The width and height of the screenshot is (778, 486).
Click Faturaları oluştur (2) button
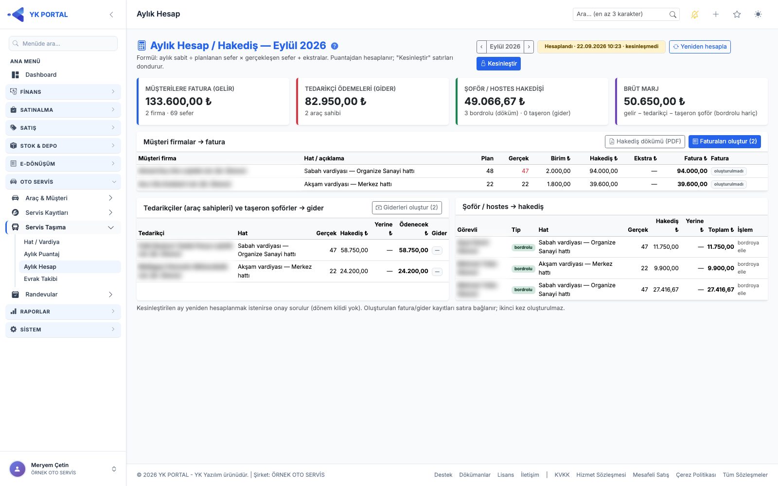[725, 141]
